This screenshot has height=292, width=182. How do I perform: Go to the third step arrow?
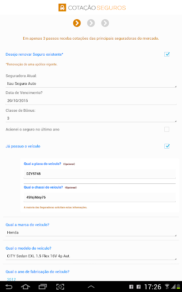[x=105, y=23]
